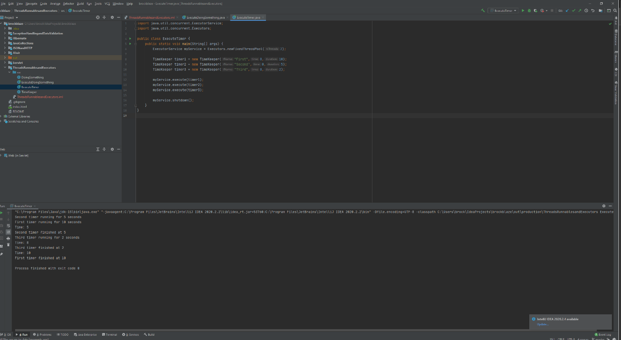
Task: Click the Git update project arrow
Action: click(x=567, y=10)
